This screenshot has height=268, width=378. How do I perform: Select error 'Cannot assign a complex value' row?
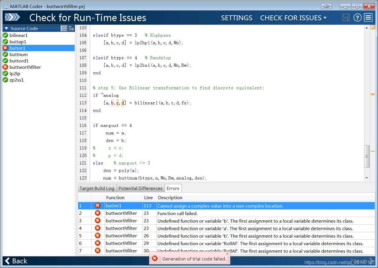[x=226, y=206]
